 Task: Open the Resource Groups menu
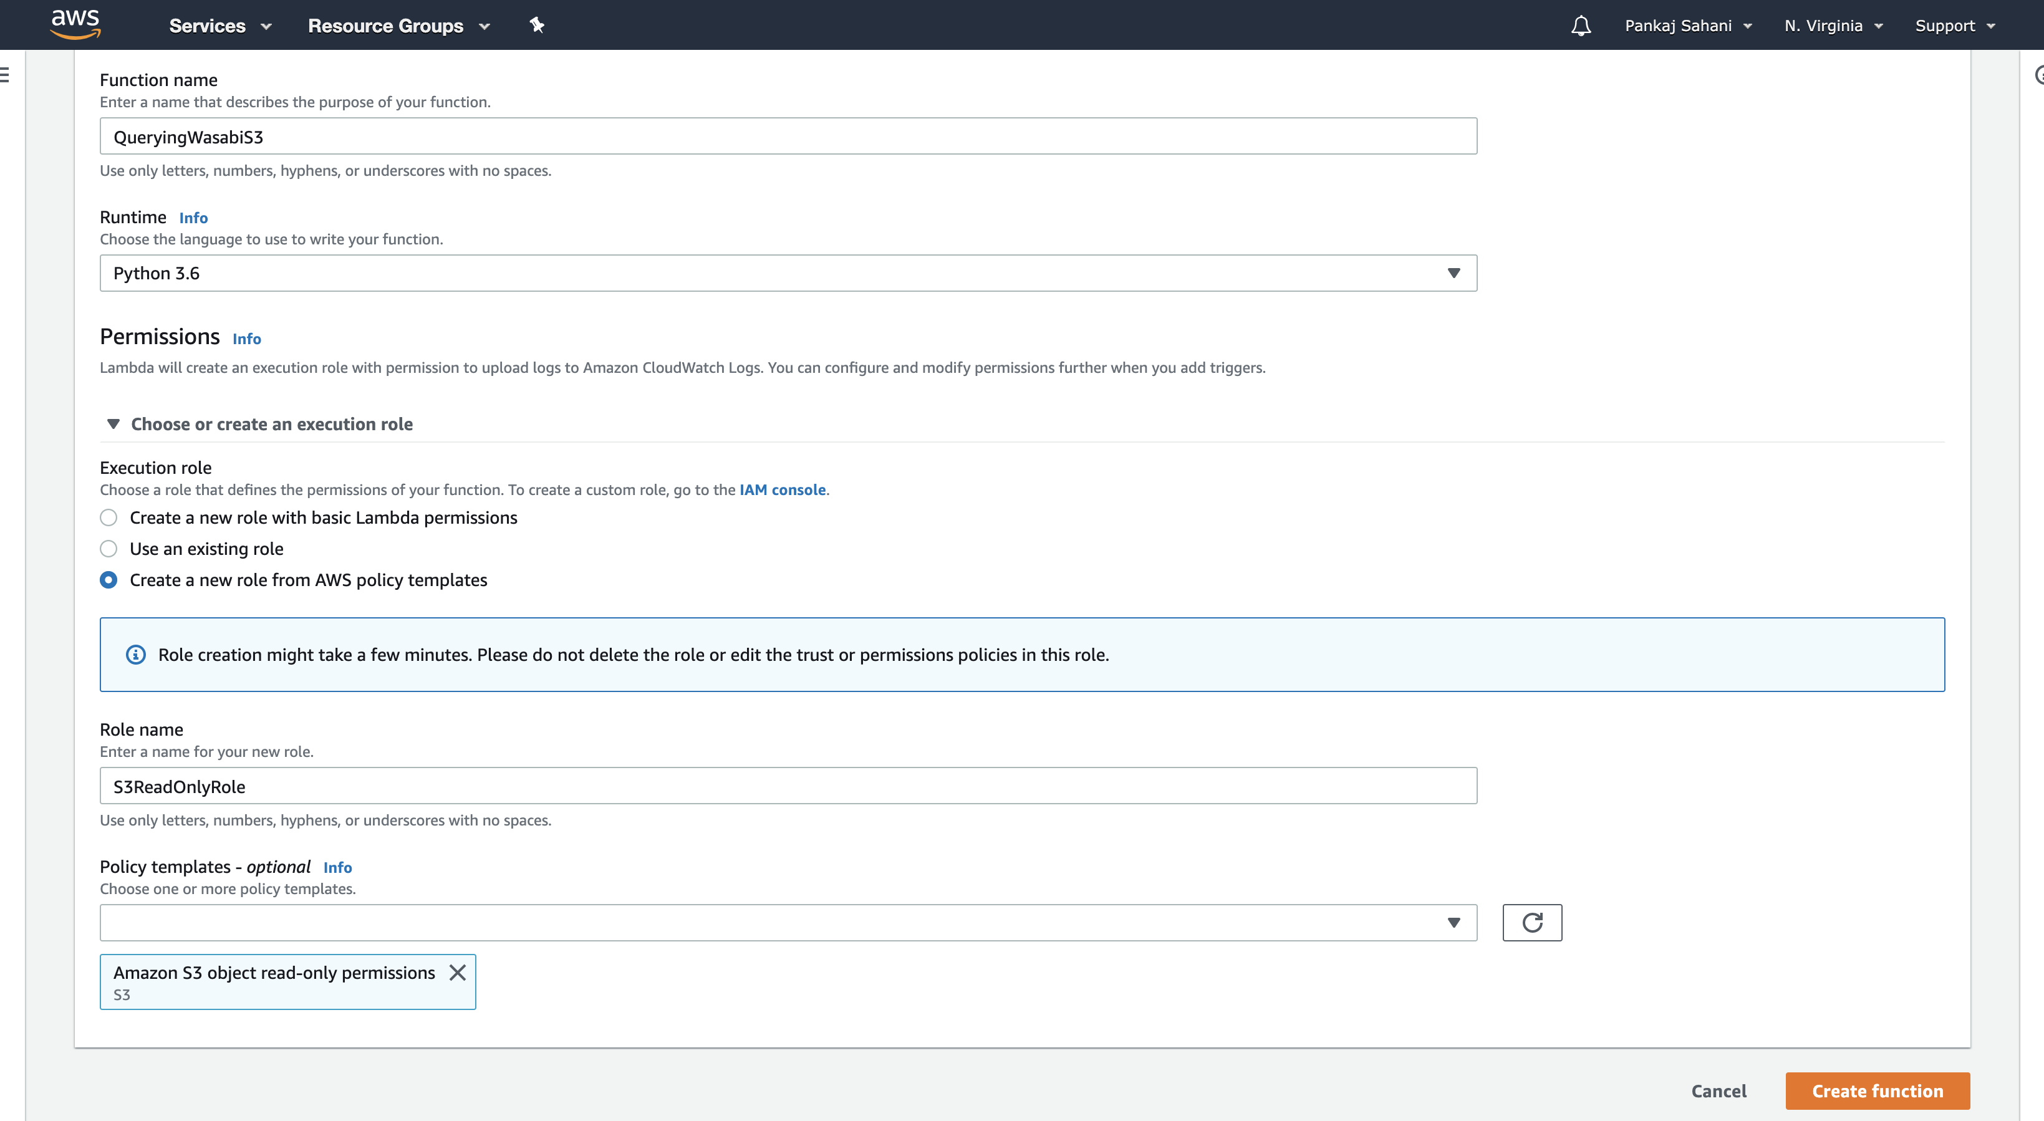[x=398, y=26]
